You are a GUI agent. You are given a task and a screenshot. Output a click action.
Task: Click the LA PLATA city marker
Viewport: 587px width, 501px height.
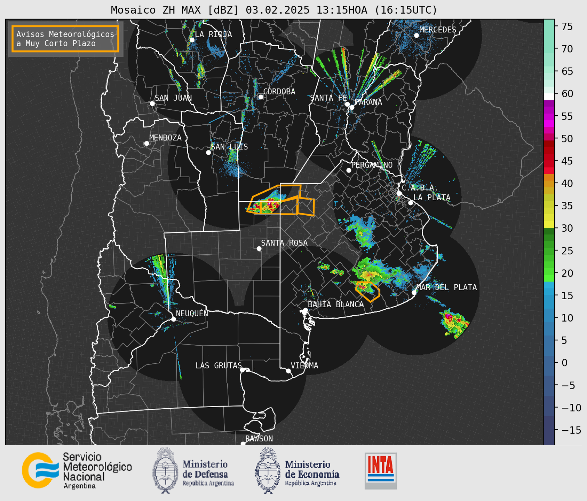click(411, 203)
